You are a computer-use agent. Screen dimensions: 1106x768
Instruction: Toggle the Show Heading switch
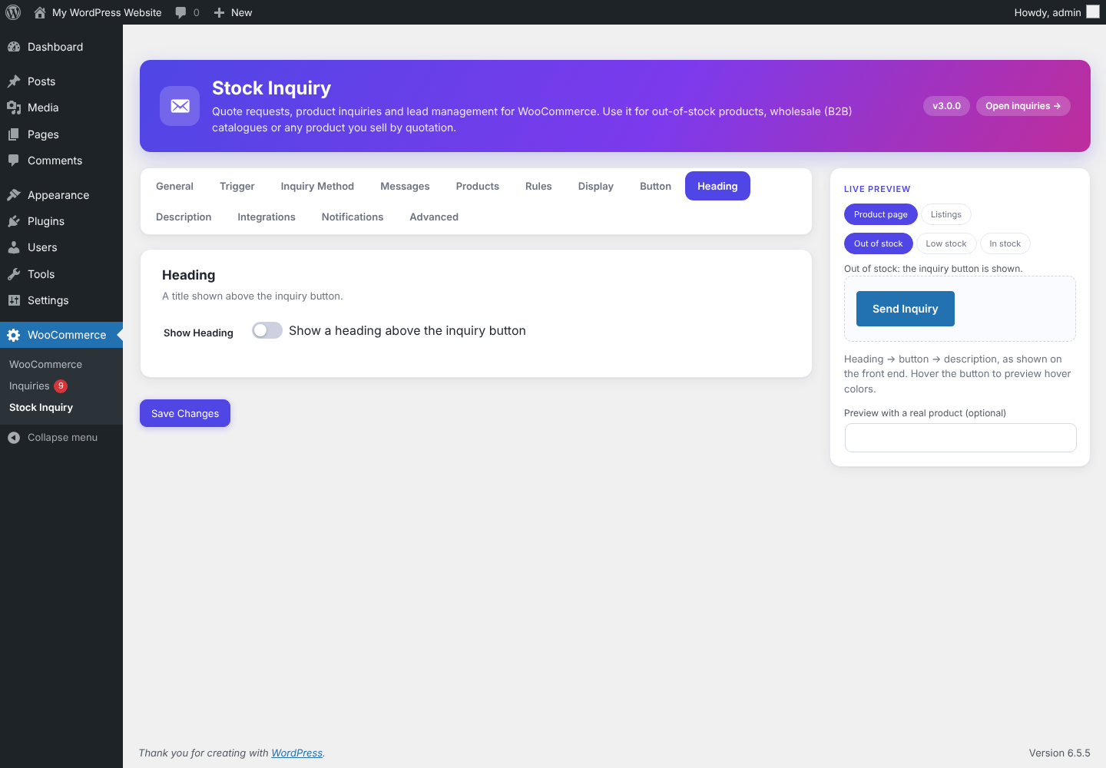[x=267, y=330]
